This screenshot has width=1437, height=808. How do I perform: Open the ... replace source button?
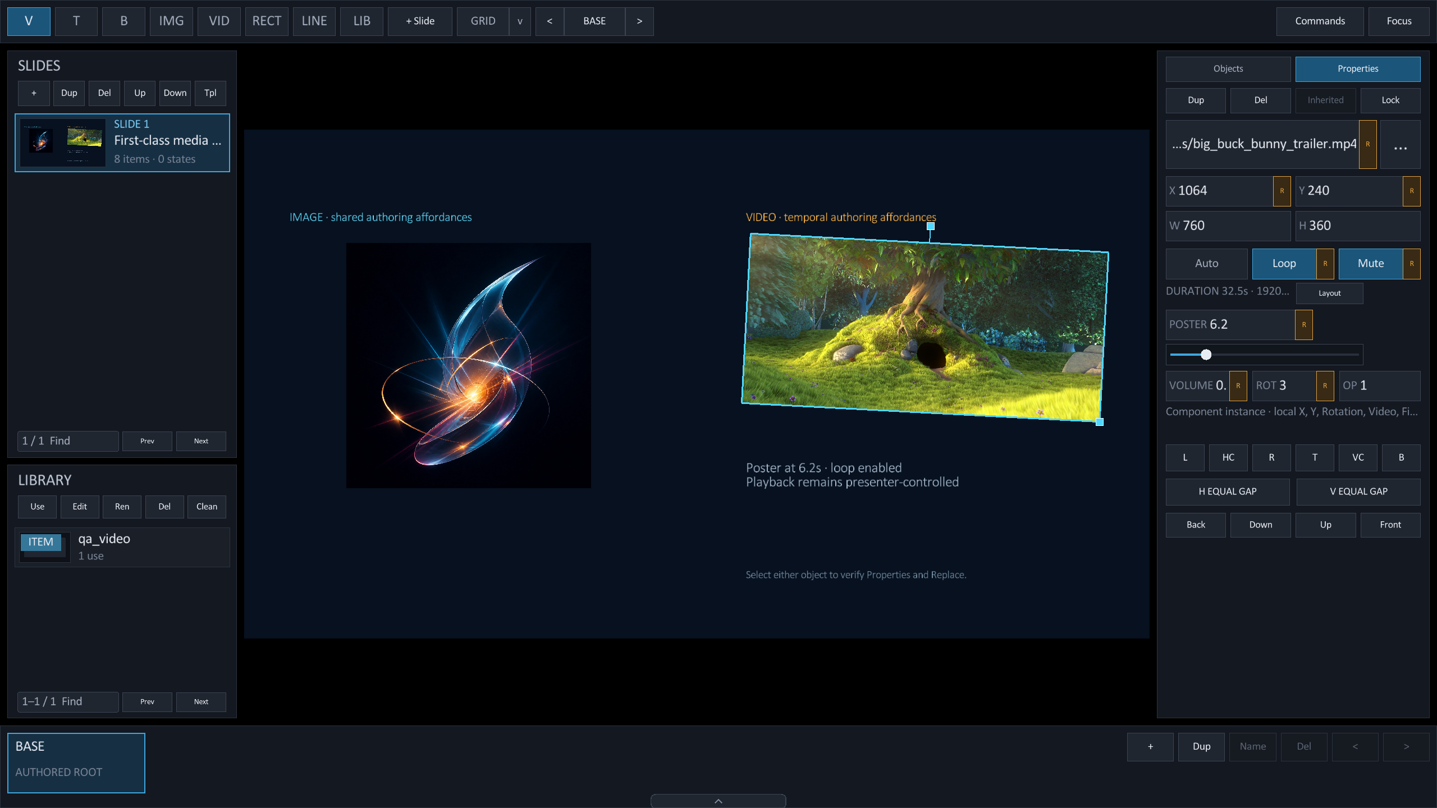coord(1401,145)
